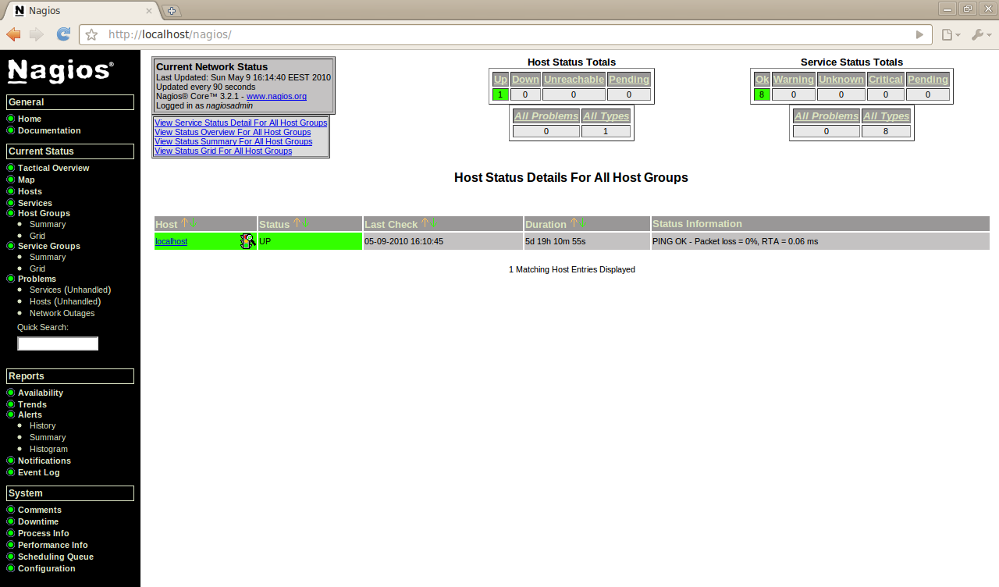Open Hosts in Current Status
This screenshot has width=999, height=587.
point(30,191)
